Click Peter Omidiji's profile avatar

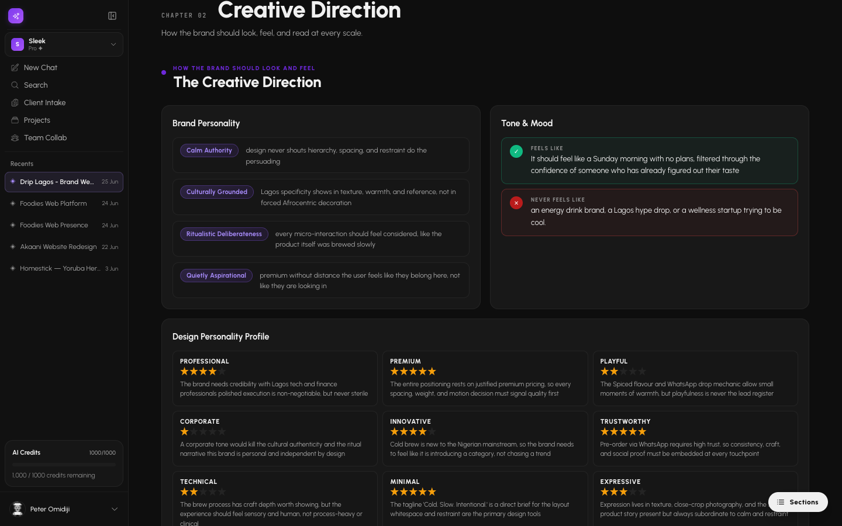(x=18, y=509)
